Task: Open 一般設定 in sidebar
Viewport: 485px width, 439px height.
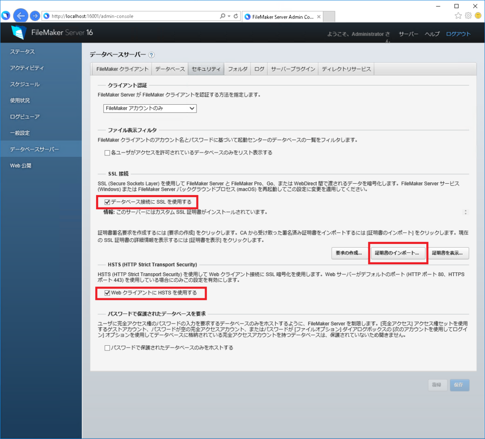Action: pos(41,133)
